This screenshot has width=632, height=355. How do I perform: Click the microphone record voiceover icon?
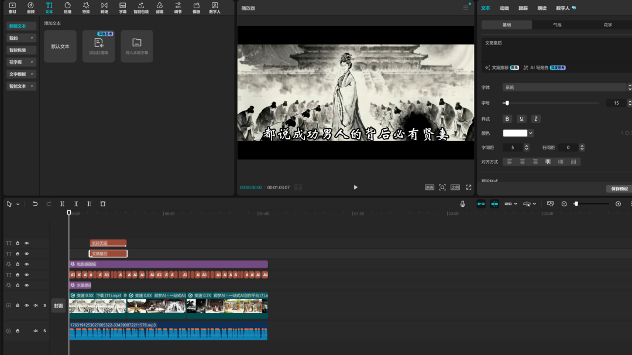463,204
